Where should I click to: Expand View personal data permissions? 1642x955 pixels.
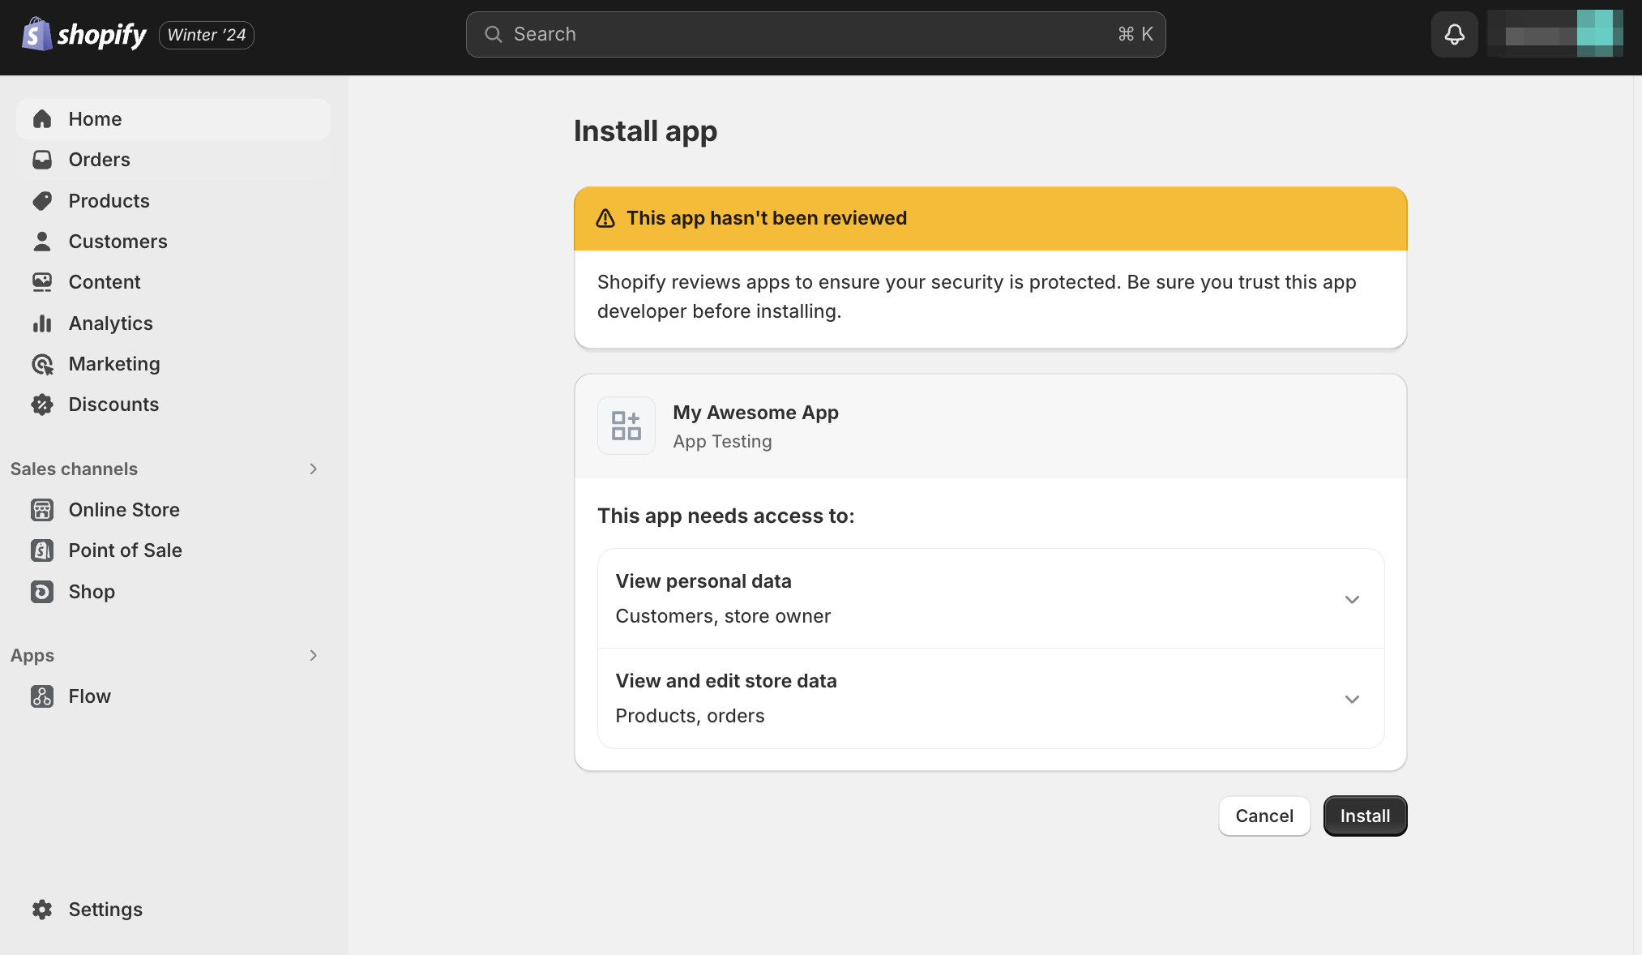(1351, 599)
